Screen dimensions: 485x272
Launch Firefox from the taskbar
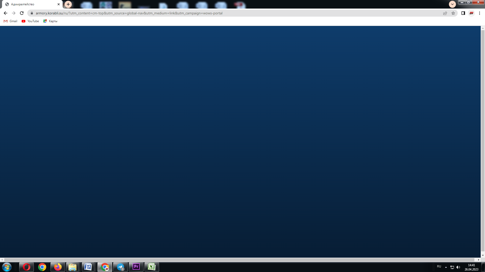click(58, 267)
